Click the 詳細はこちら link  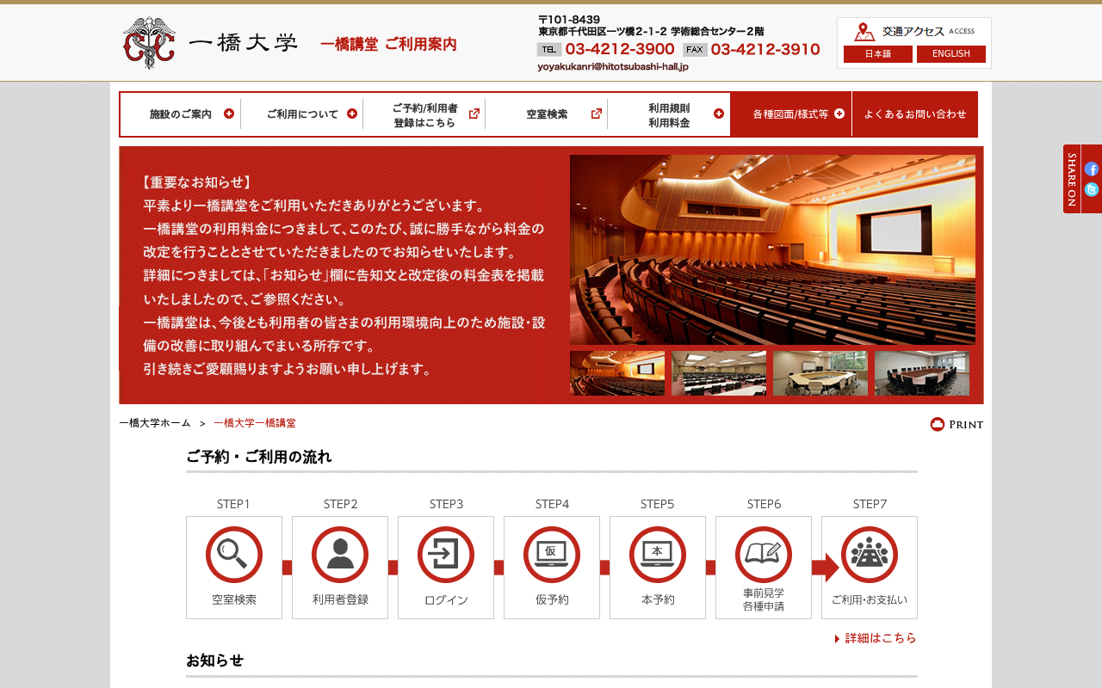click(876, 638)
